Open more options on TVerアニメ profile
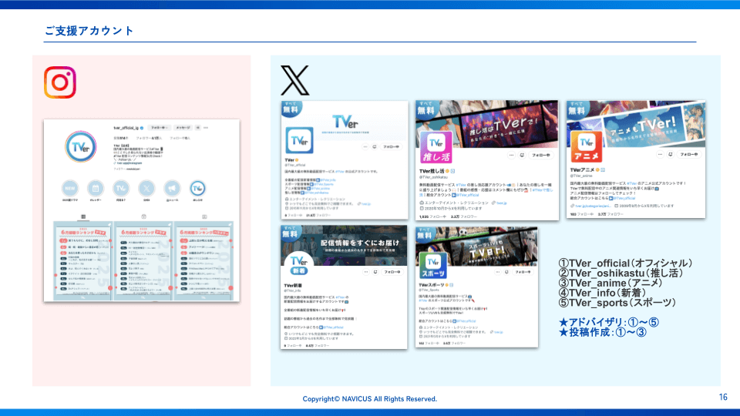740x416 pixels. pos(660,154)
